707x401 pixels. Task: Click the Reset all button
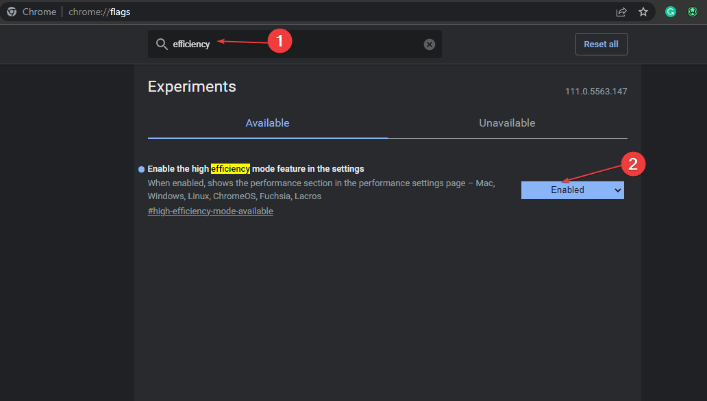[x=601, y=44]
